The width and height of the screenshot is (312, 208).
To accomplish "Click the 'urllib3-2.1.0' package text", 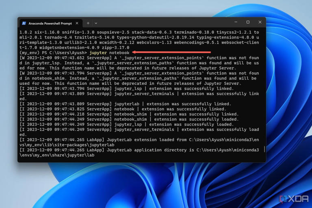I will pyautogui.click(x=80, y=43).
